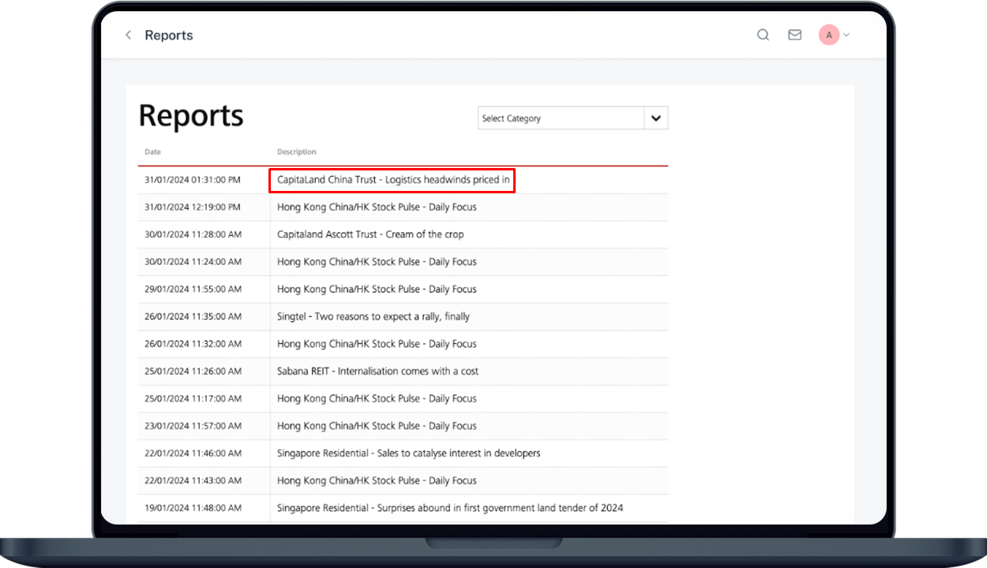Open the mail inbox icon

click(x=795, y=35)
